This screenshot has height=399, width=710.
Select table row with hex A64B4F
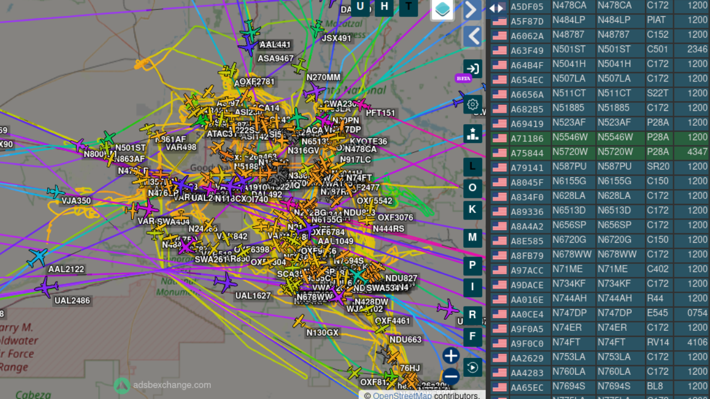(x=600, y=64)
